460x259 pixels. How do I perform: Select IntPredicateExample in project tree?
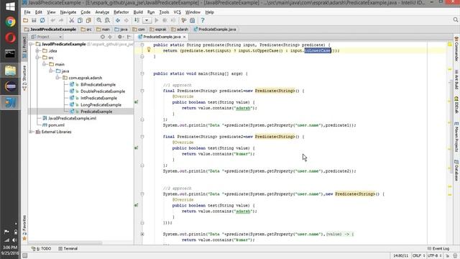[x=98, y=98]
